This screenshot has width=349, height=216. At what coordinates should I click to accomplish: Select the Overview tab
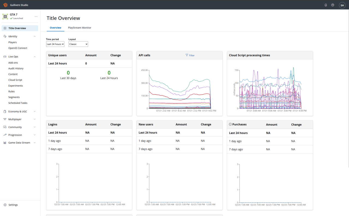pyautogui.click(x=55, y=28)
